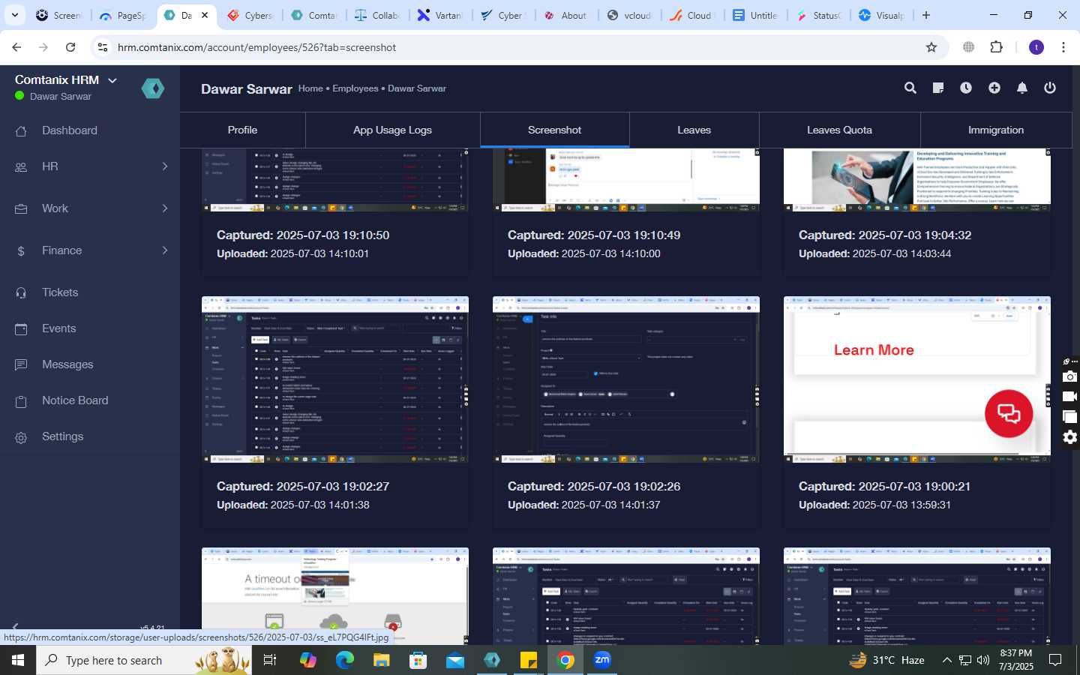Open the Leaves Quota tab
The width and height of the screenshot is (1080, 675).
point(839,130)
